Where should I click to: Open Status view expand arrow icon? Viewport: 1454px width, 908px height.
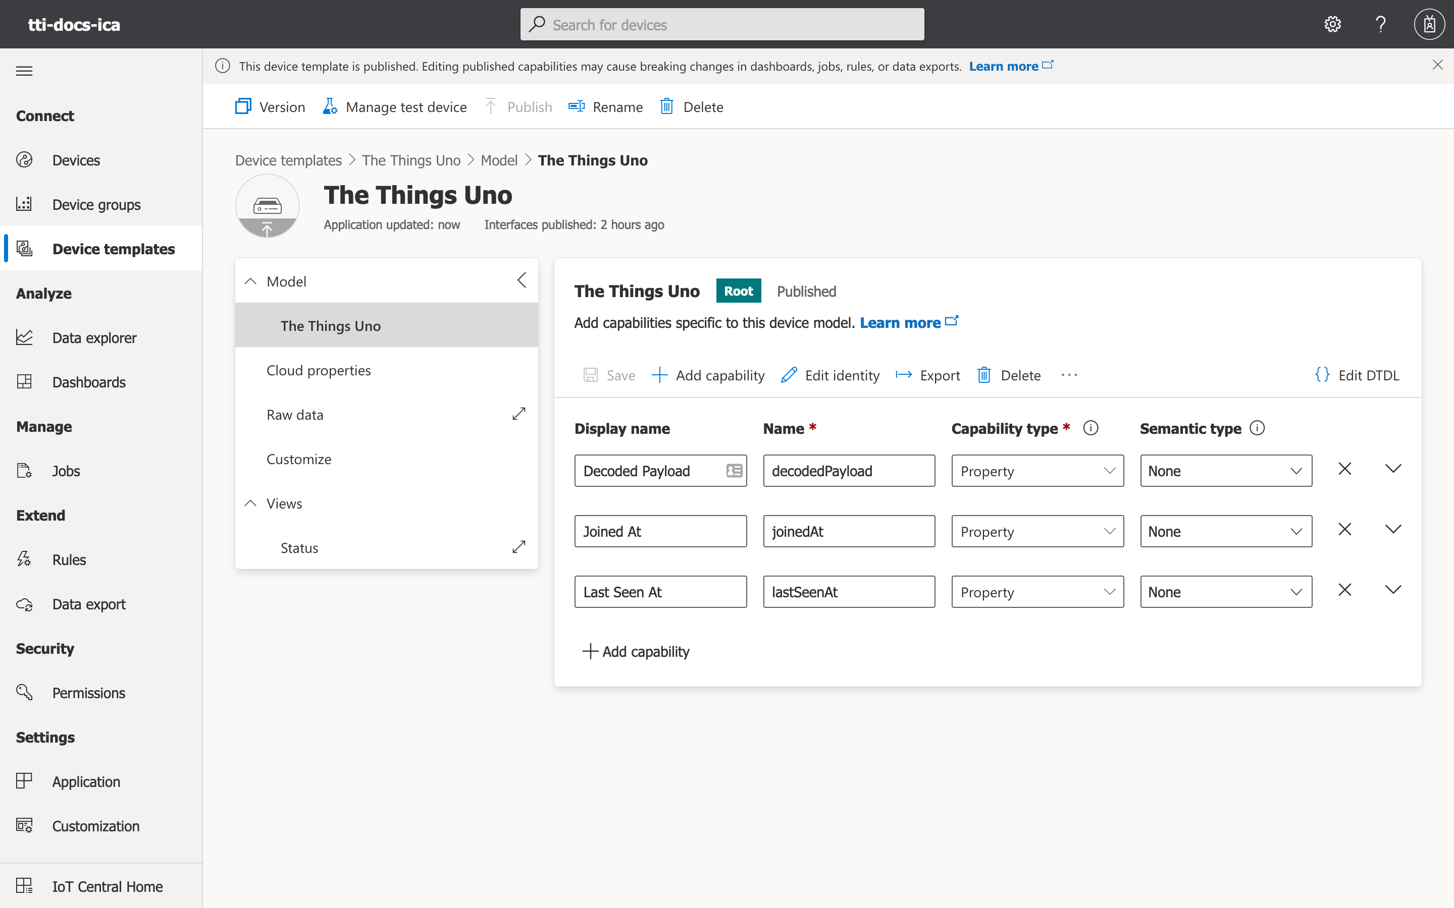[x=518, y=547]
